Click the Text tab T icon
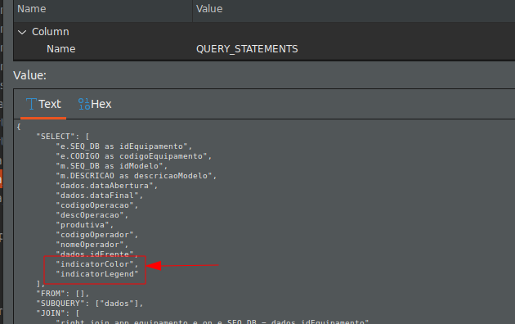515x324 pixels. pos(31,104)
